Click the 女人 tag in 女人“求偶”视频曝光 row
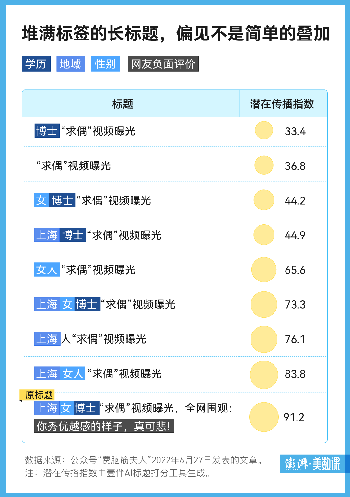350x497 pixels. coord(47,269)
